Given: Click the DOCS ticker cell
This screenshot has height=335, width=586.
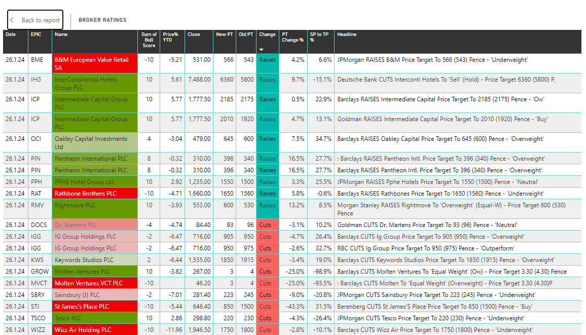Looking at the screenshot, I should point(40,225).
